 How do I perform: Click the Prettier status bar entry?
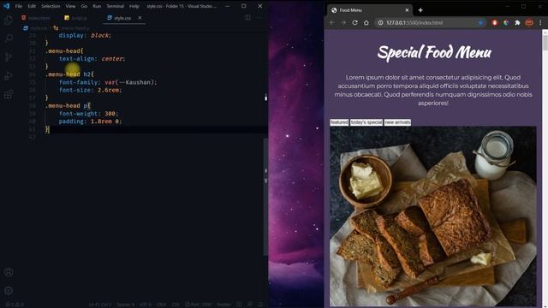(223, 305)
